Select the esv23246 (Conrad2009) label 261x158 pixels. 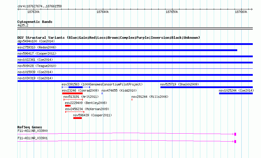click(x=80, y=90)
